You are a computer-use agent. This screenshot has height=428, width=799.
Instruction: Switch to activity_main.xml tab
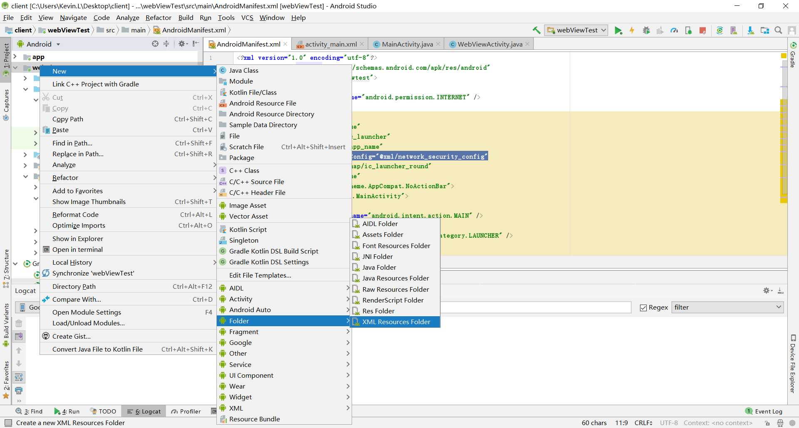point(330,44)
